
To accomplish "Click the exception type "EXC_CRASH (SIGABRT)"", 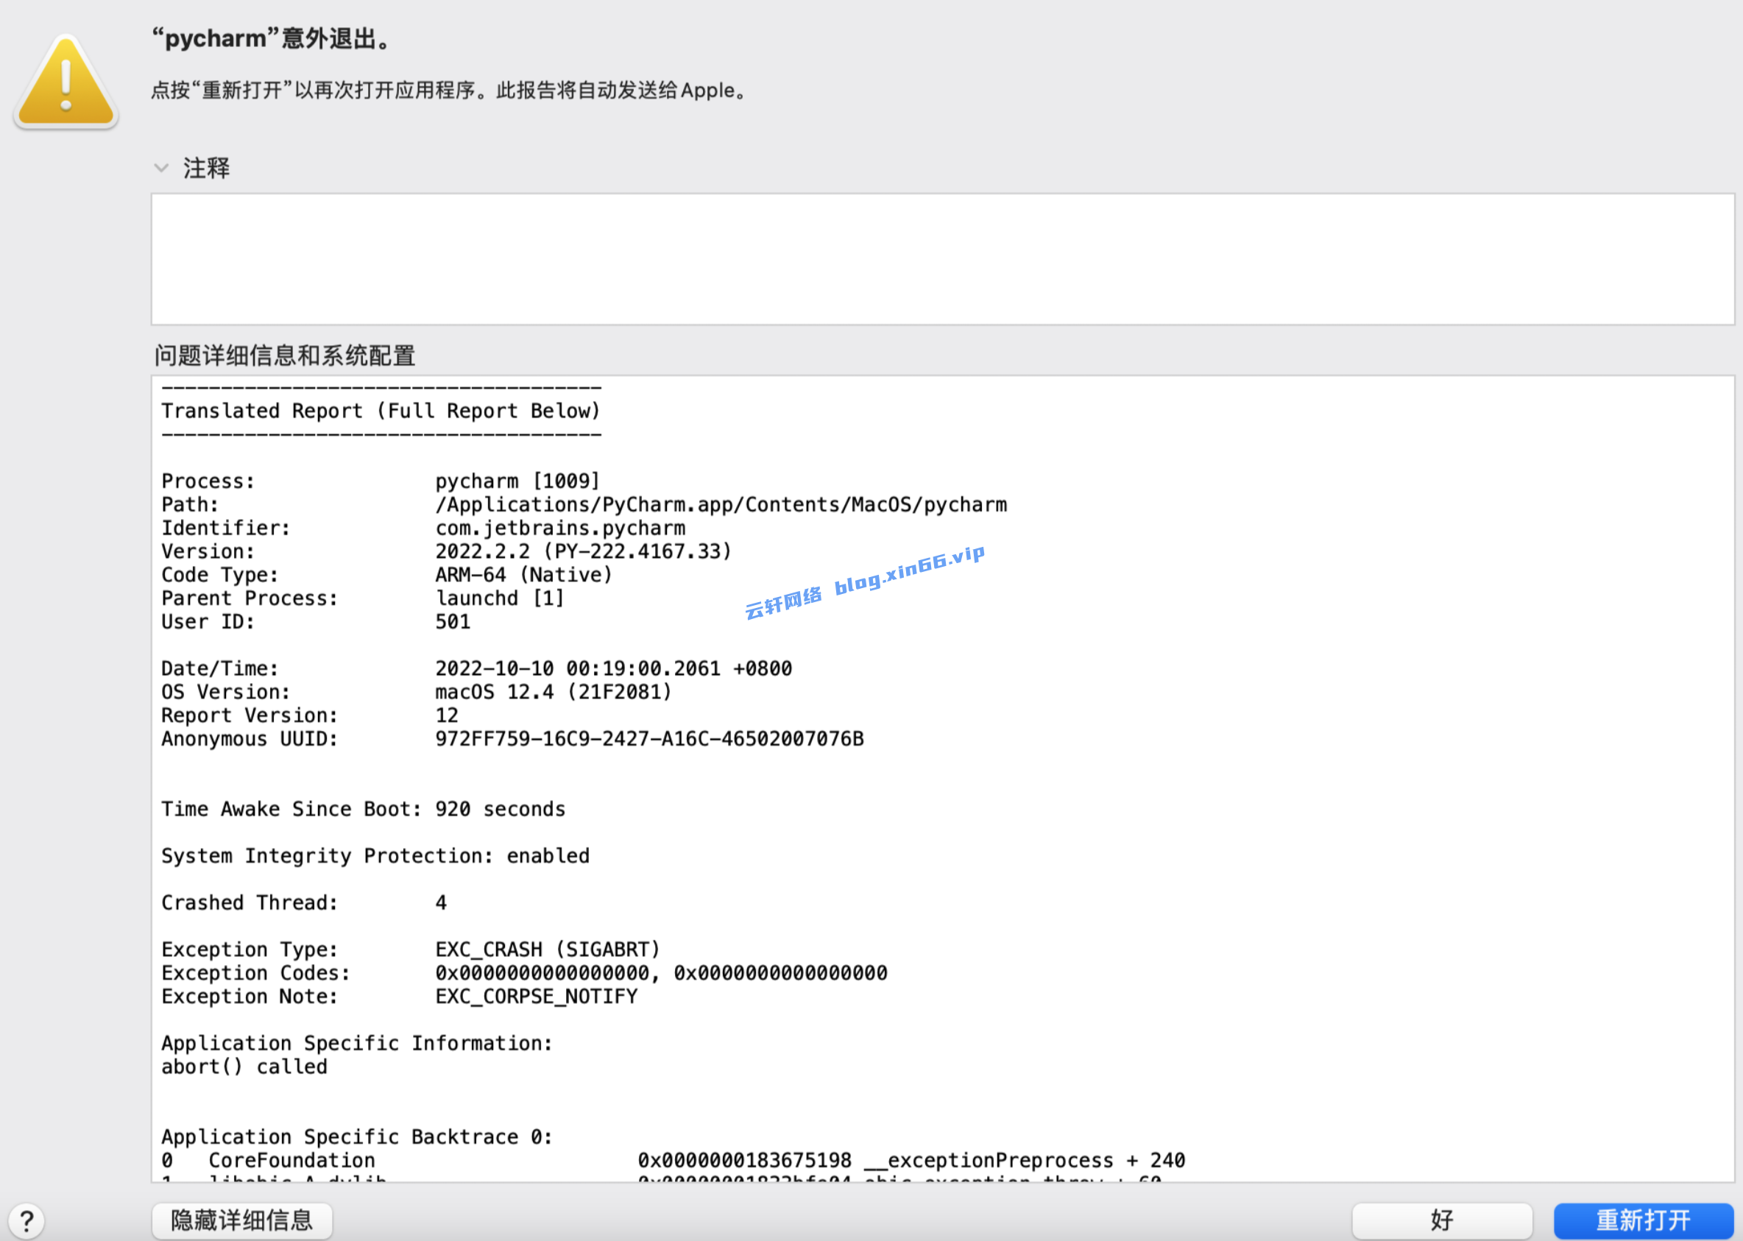I will pyautogui.click(x=547, y=950).
